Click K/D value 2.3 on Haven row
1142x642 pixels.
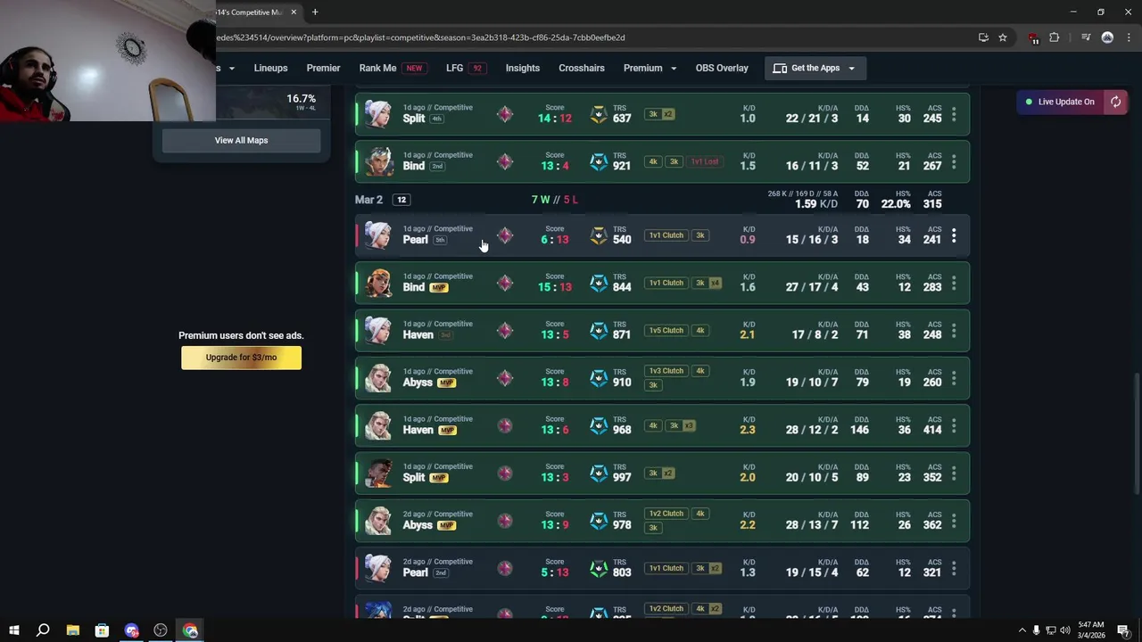748,430
